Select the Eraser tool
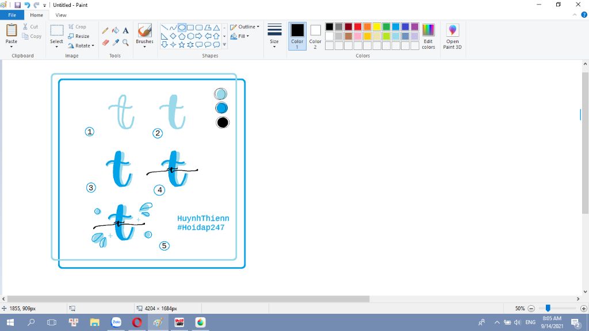589x331 pixels. click(105, 43)
